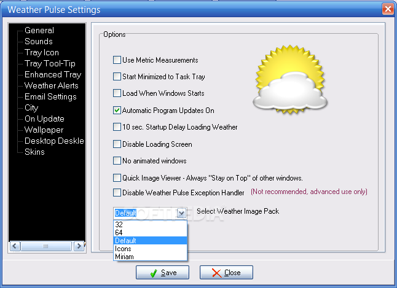The image size is (397, 288).
Task: Enable No animated windows checkbox
Action: (x=117, y=161)
